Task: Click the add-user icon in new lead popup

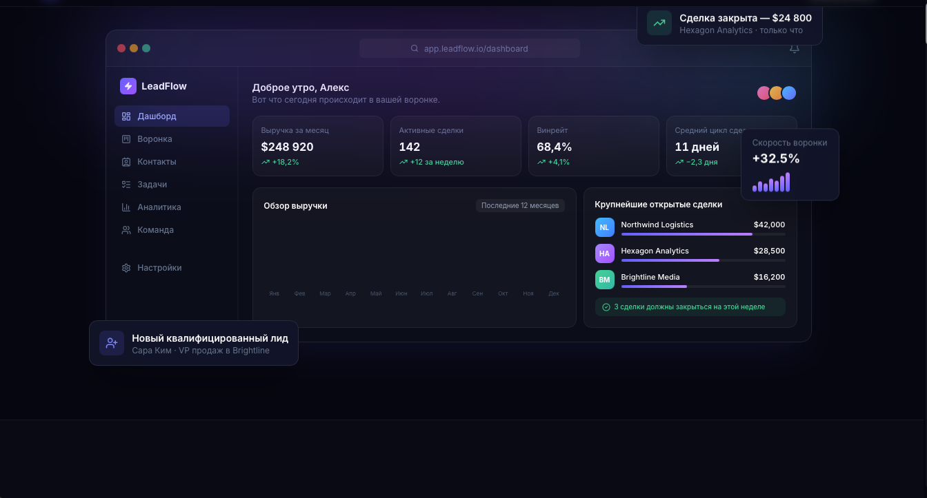Action: coord(112,343)
